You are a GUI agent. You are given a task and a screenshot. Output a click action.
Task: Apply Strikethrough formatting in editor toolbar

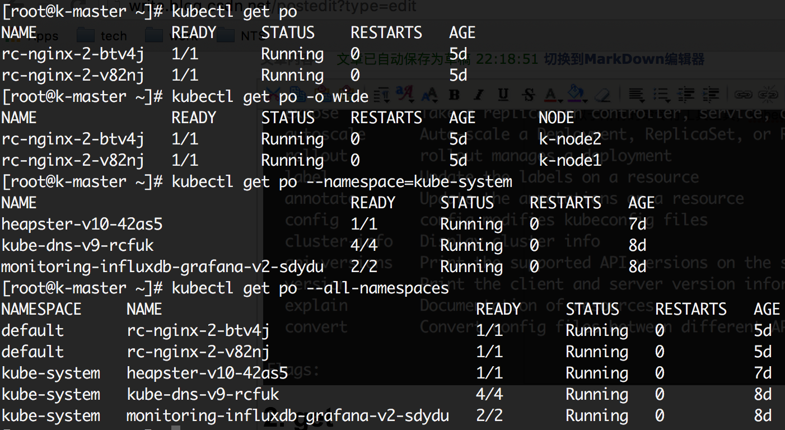[x=528, y=95]
